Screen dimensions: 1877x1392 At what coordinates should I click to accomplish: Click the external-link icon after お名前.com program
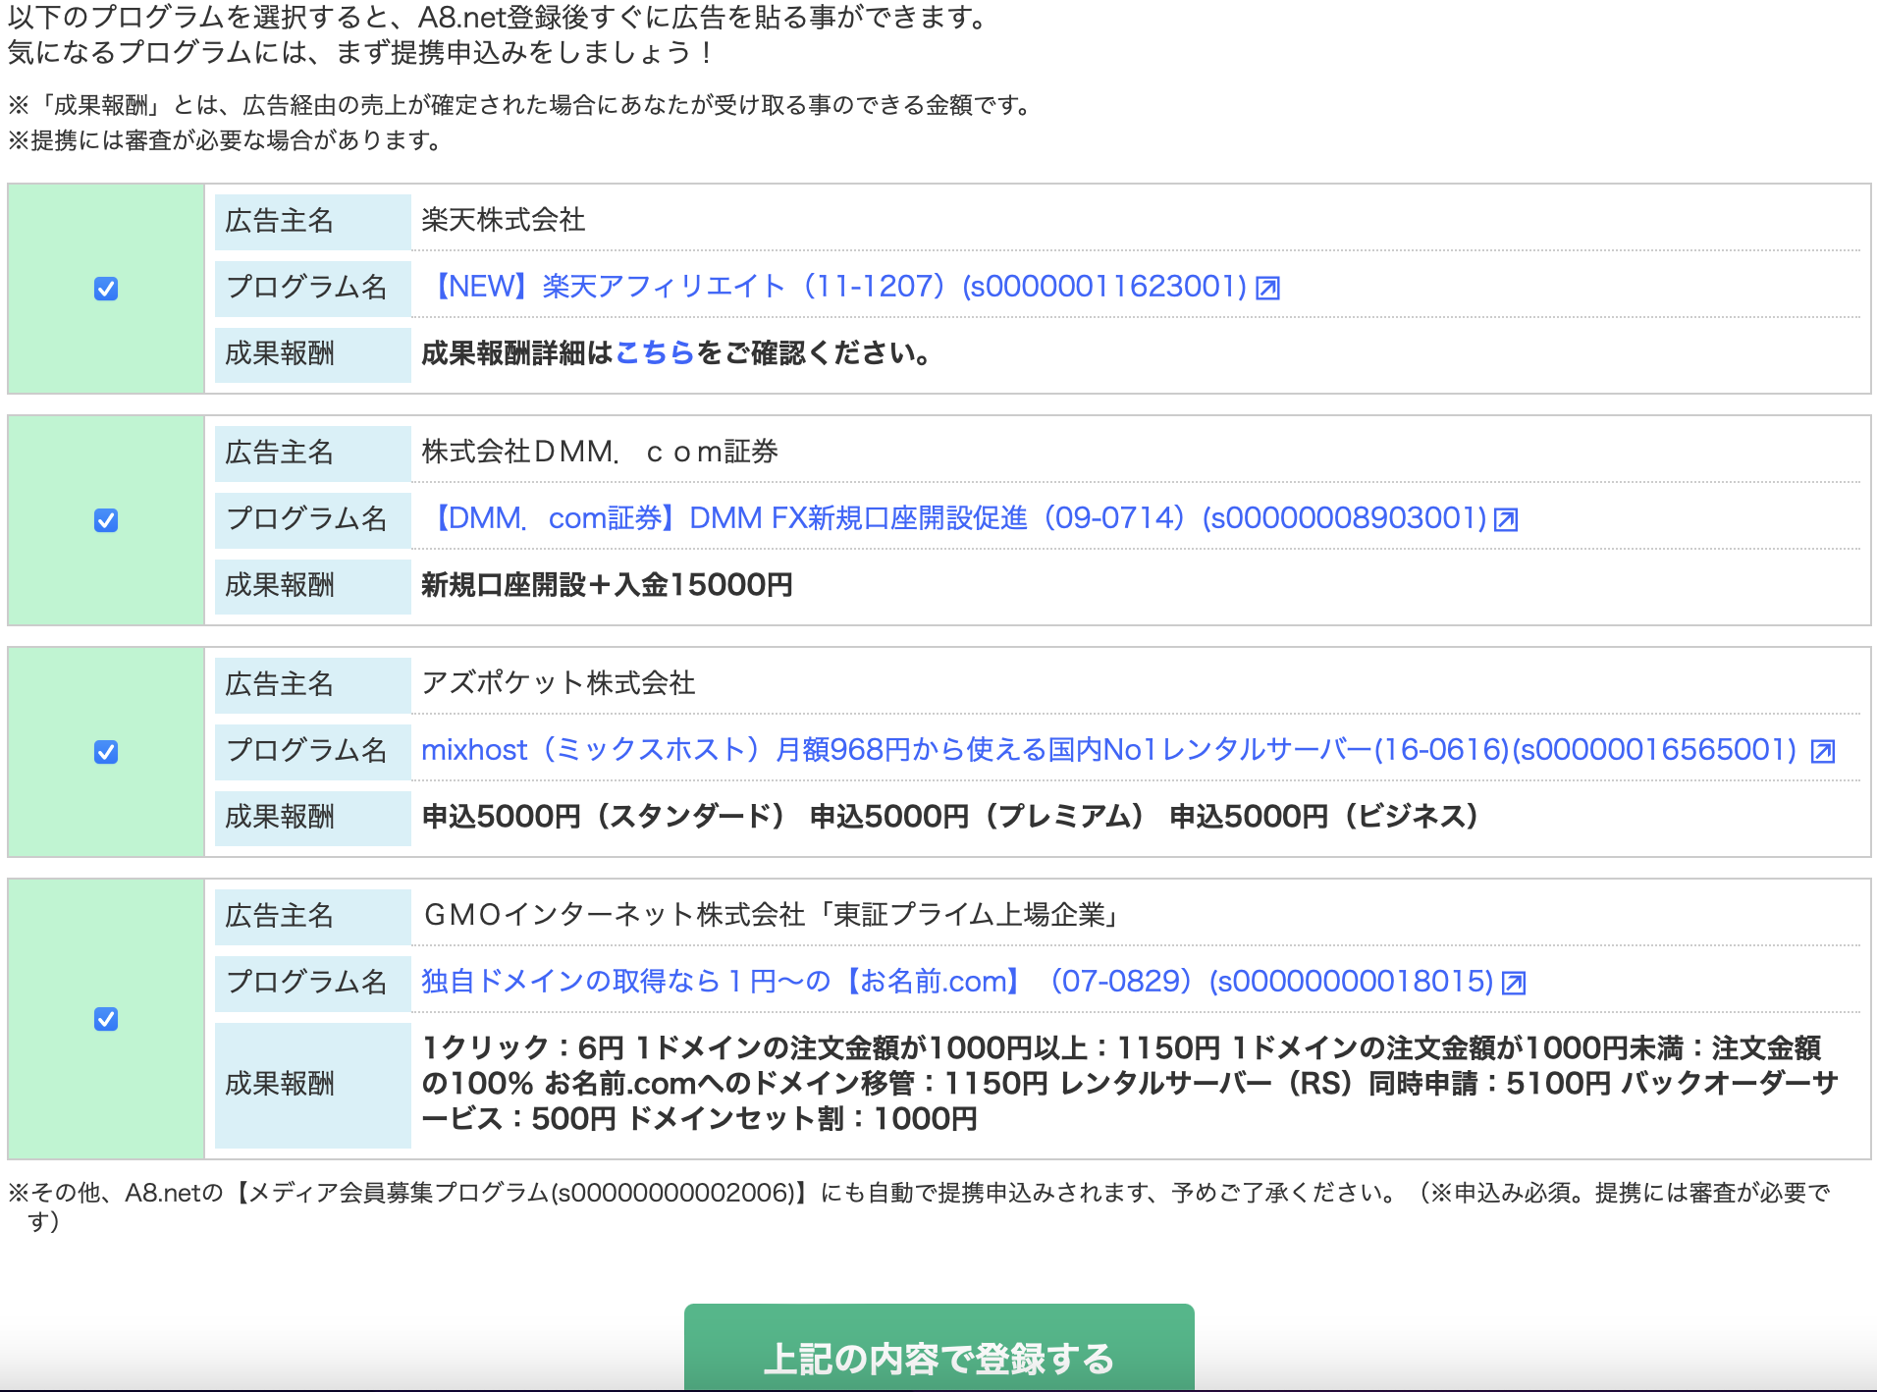pos(1515,984)
